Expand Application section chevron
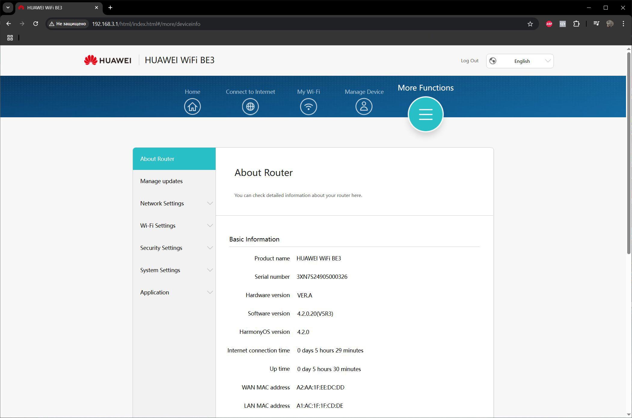This screenshot has height=418, width=632. pos(210,292)
